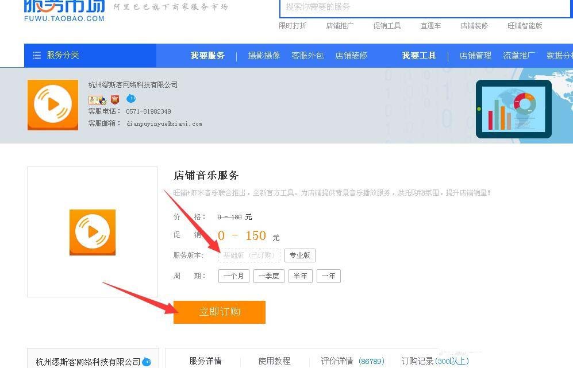Click the tablet chart banner image
This screenshot has height=368, width=573.
[x=513, y=109]
